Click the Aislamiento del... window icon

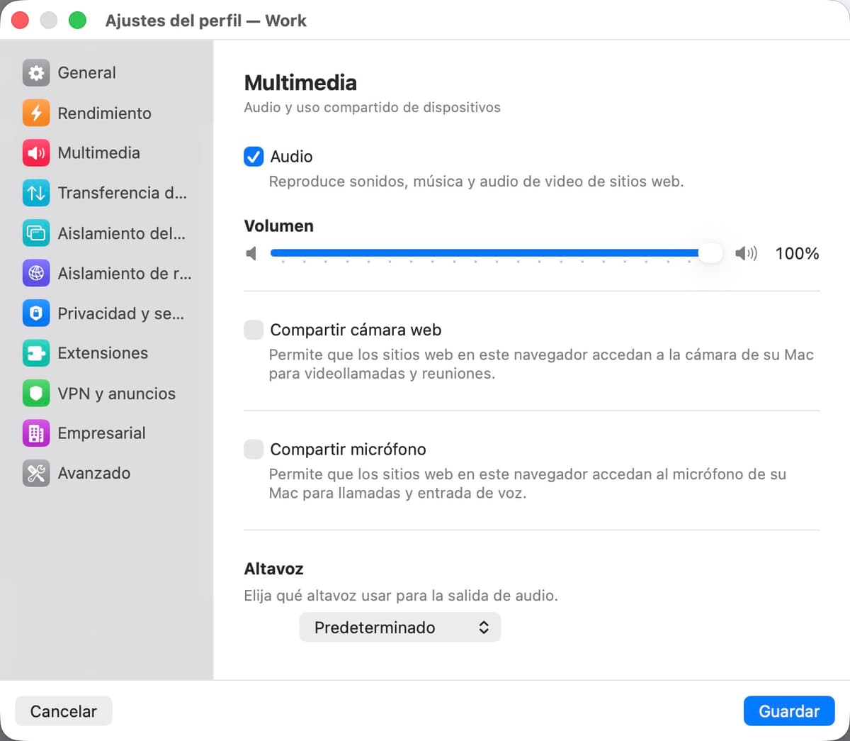click(x=36, y=233)
